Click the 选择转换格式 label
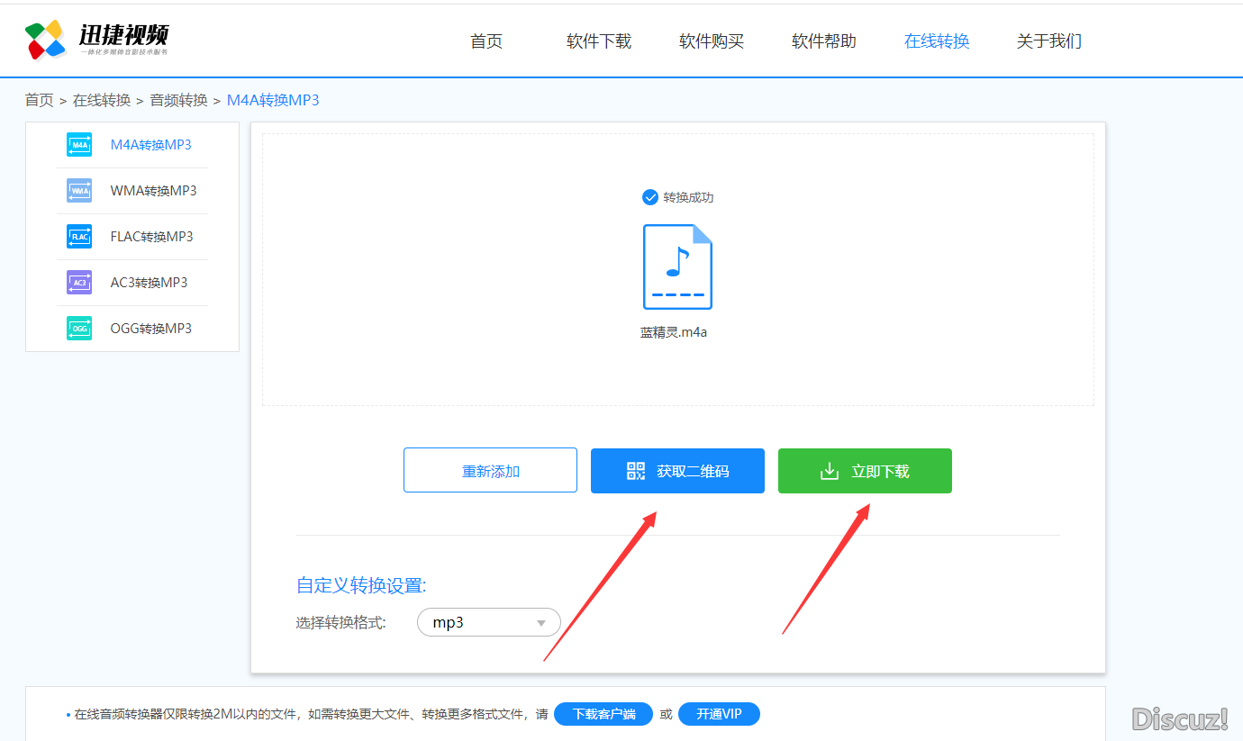The image size is (1243, 741). (x=340, y=622)
